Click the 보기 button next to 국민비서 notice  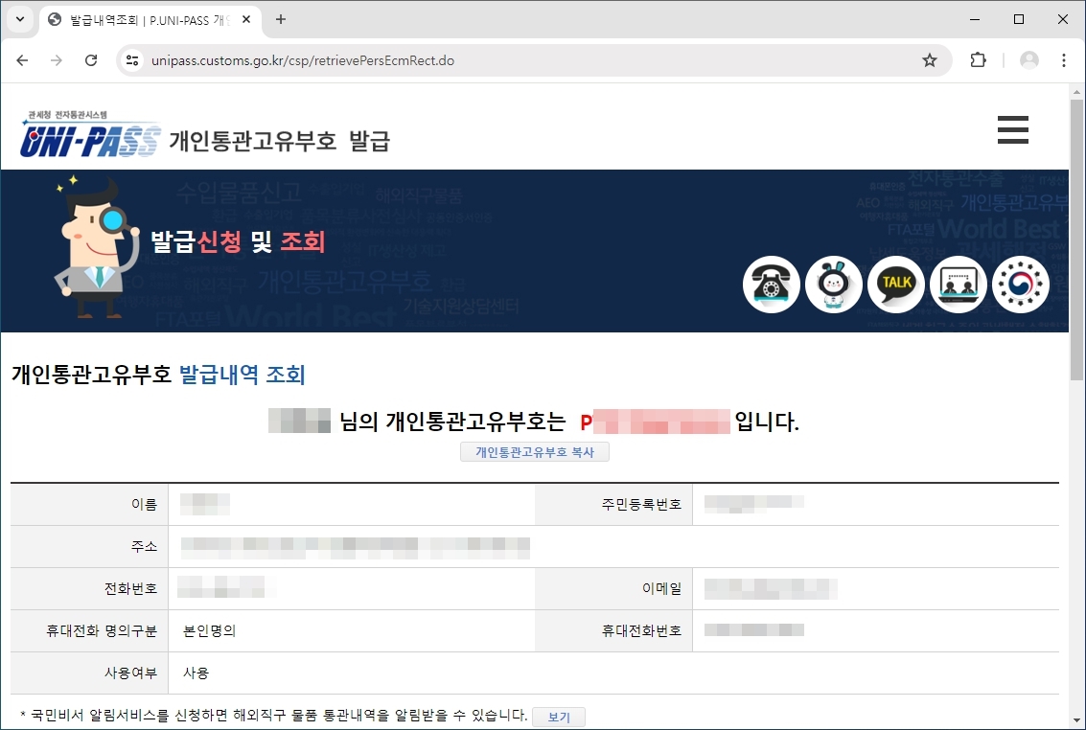(559, 717)
